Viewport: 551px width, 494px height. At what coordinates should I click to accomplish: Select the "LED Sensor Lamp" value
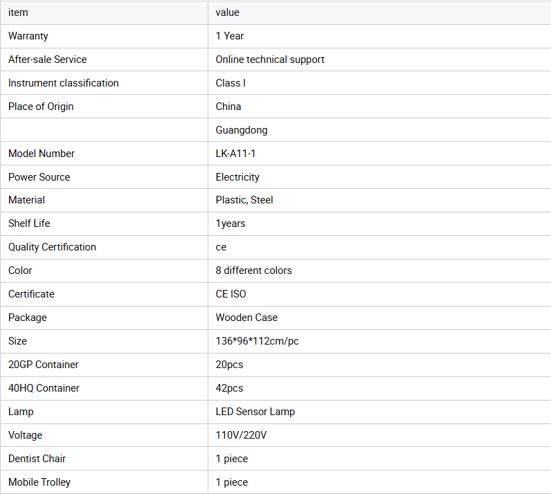point(255,412)
